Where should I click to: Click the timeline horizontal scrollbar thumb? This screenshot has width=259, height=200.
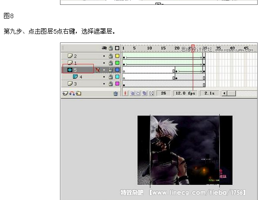[x=231, y=93]
